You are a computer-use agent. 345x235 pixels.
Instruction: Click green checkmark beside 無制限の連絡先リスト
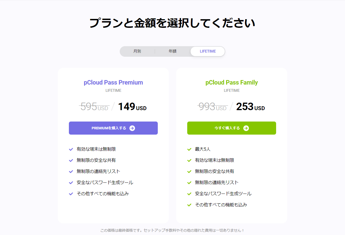[x=189, y=183]
